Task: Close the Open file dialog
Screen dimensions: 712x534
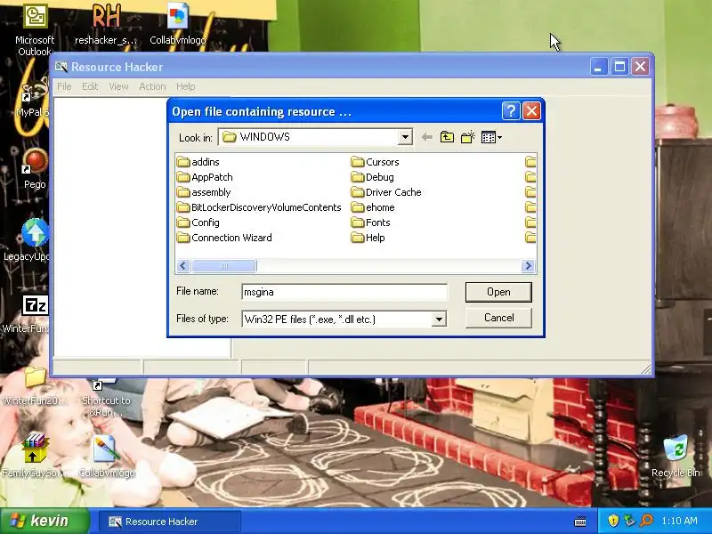Action: [x=531, y=110]
